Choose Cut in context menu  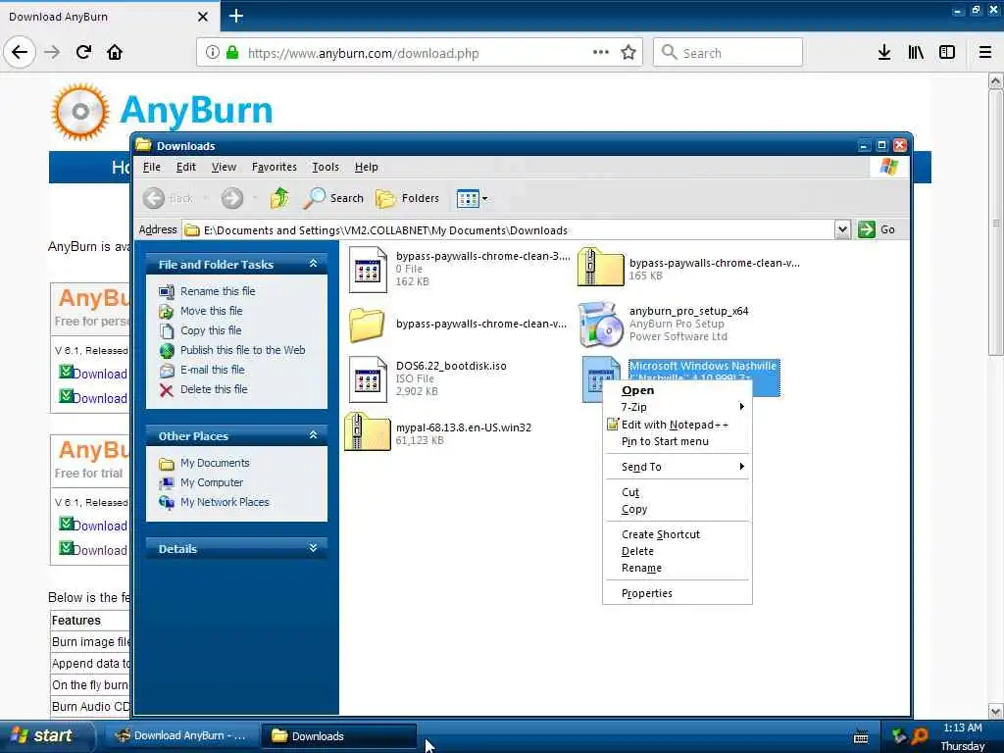(678, 492)
